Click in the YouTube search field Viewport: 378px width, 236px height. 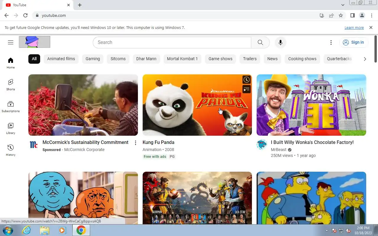[172, 42]
